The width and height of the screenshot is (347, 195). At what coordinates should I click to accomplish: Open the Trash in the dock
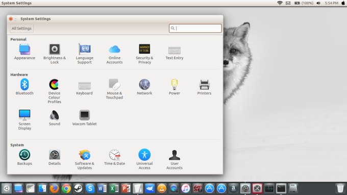[340, 188]
